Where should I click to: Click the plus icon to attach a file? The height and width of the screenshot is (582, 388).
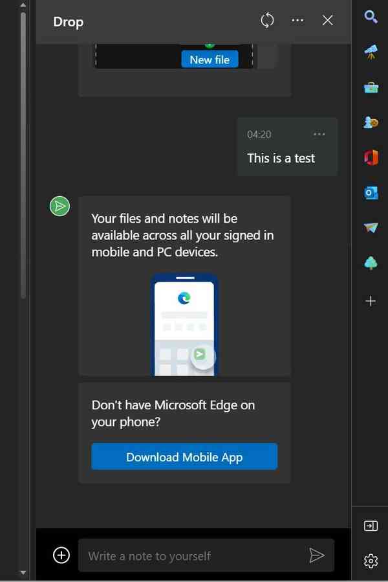pyautogui.click(x=61, y=555)
